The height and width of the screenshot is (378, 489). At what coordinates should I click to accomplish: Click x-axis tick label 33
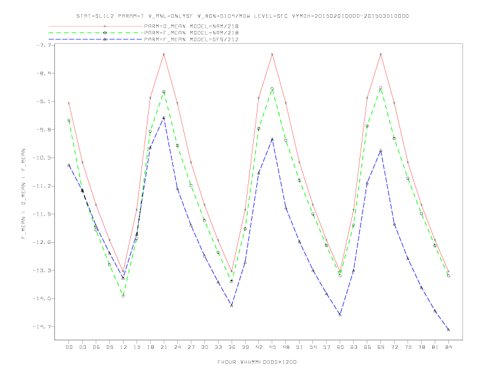point(219,347)
